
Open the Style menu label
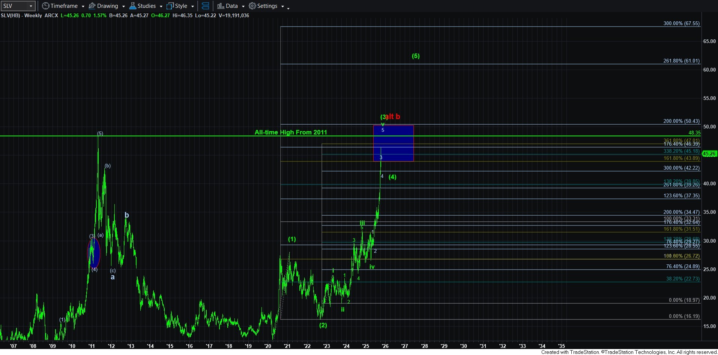(181, 6)
